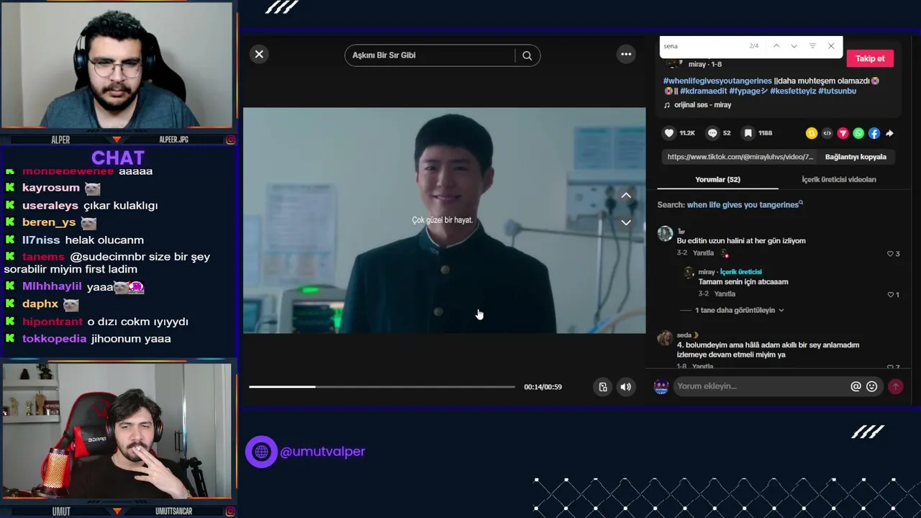Click 'miray' creator name in reply
921x518 pixels.
click(x=707, y=272)
